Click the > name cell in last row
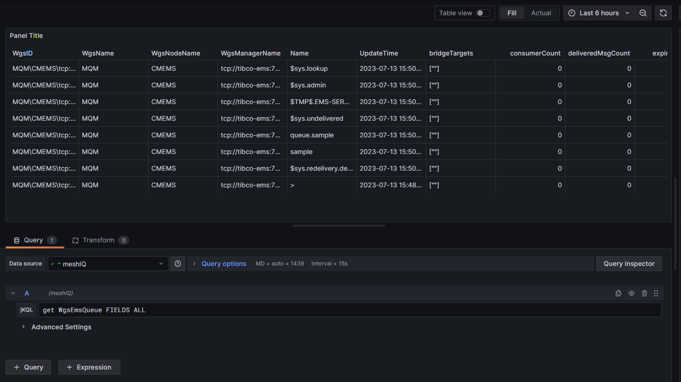The height and width of the screenshot is (382, 681). [x=322, y=185]
